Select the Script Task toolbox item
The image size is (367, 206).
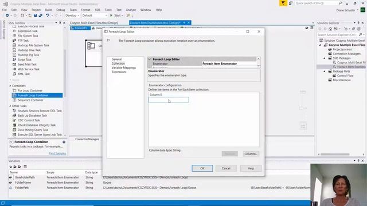24,60
